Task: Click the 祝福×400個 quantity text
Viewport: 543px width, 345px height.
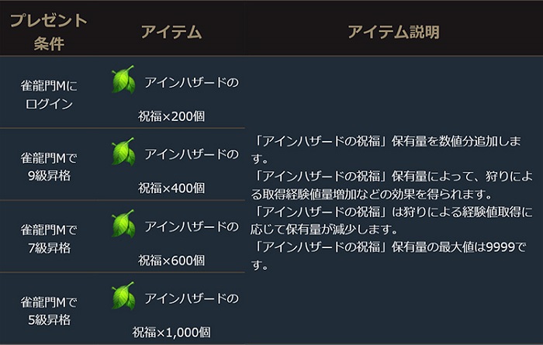Action: (171, 188)
